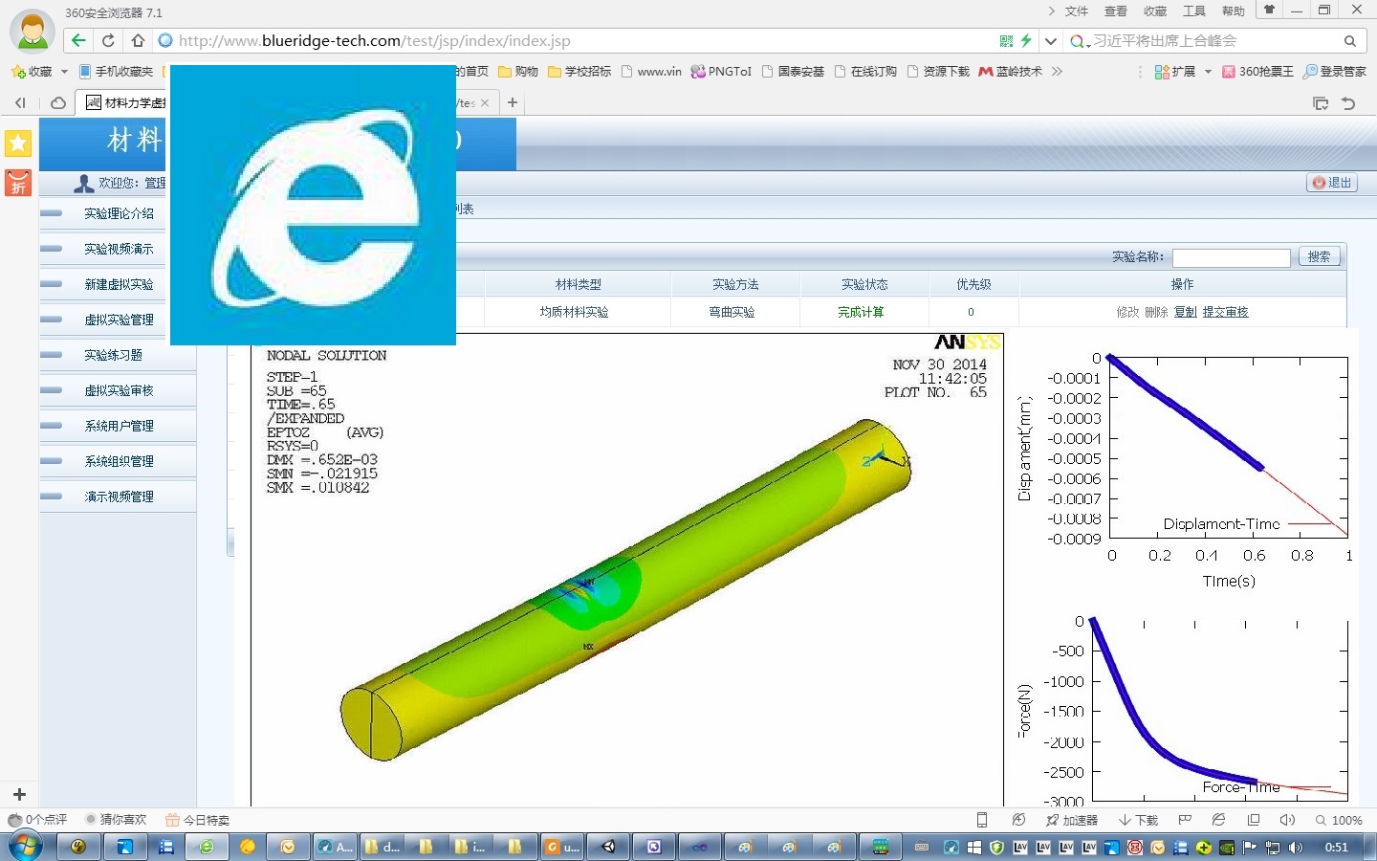The width and height of the screenshot is (1377, 861).
Task: Open the QR code icon in the address bar
Action: [1006, 41]
